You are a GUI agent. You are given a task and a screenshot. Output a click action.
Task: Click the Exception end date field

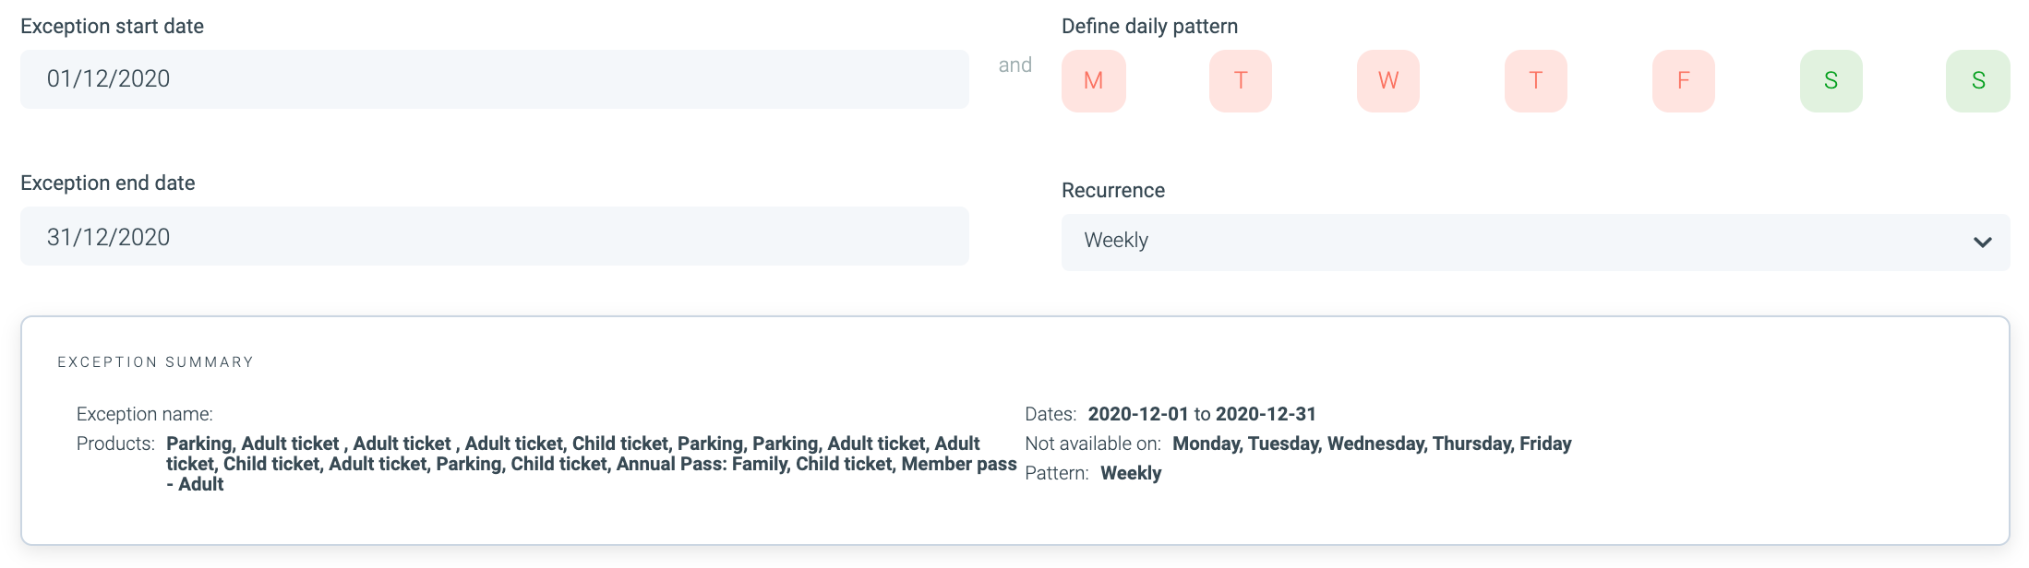click(x=494, y=237)
